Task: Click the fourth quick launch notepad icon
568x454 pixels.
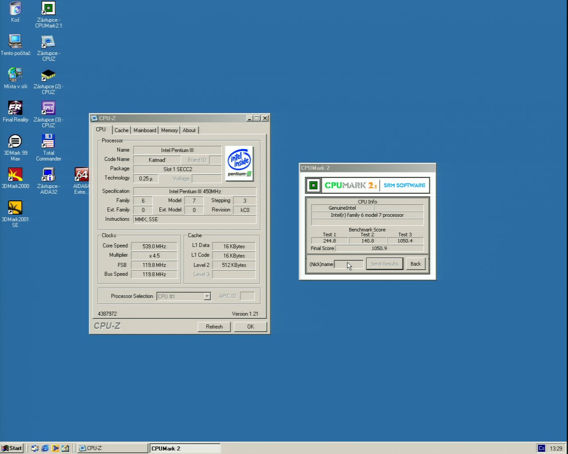Action: pyautogui.click(x=65, y=448)
